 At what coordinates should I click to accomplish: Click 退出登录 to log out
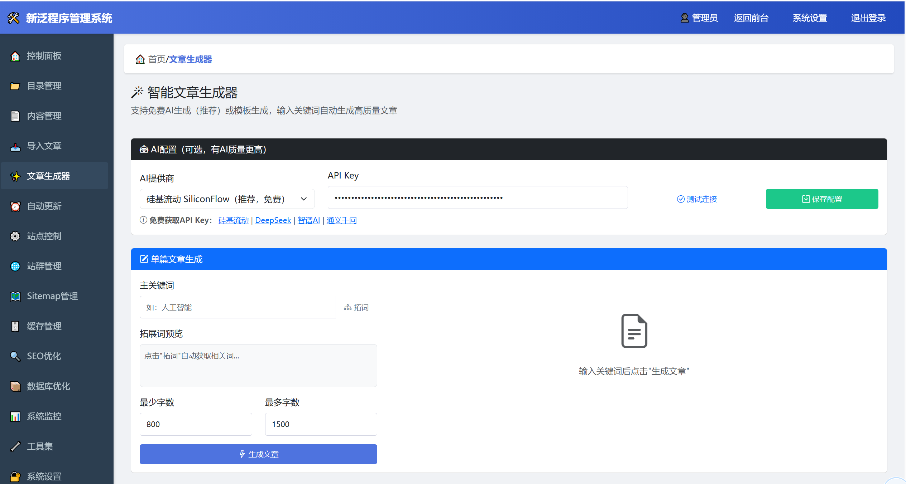click(x=868, y=18)
